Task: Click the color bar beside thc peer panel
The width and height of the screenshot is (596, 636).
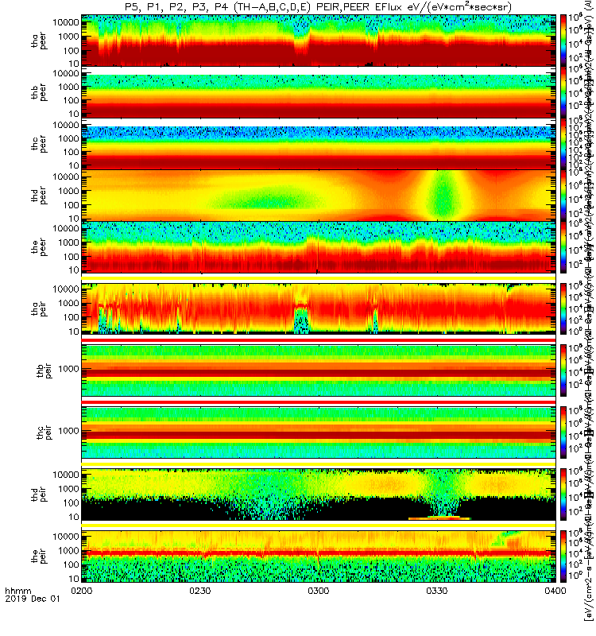Action: click(x=563, y=144)
